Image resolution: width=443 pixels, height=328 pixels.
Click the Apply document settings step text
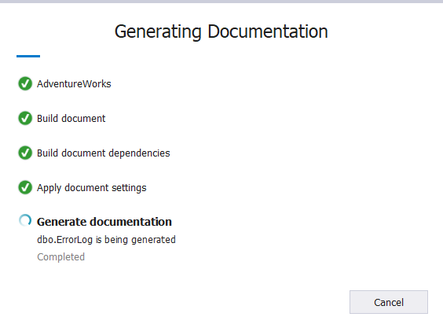(x=92, y=188)
